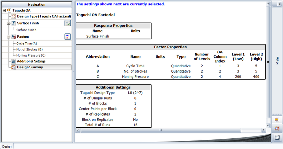283x149 pixels.
Task: Click the vertical scrollbar down arrow
Action: coord(268,126)
